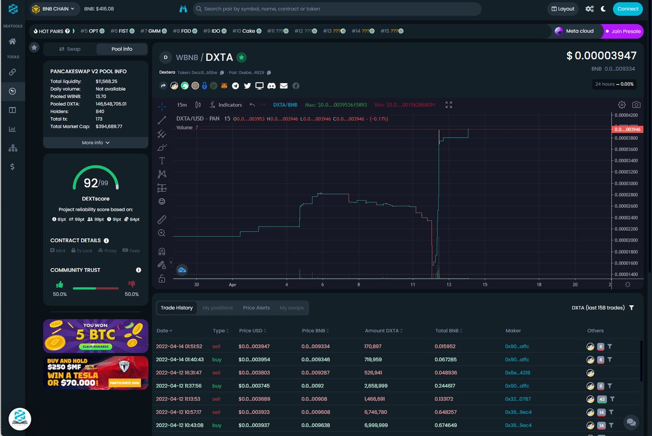This screenshot has width=652, height=436.
Task: Open the project's Telegram channel icon
Action: (235, 86)
